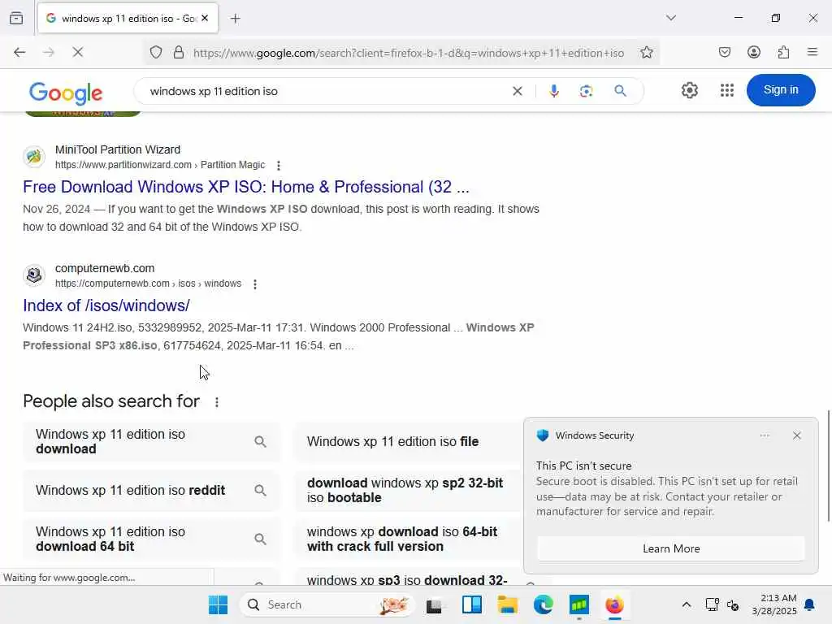Image resolution: width=832 pixels, height=624 pixels.
Task: Open Task View from the taskbar
Action: [x=434, y=604]
